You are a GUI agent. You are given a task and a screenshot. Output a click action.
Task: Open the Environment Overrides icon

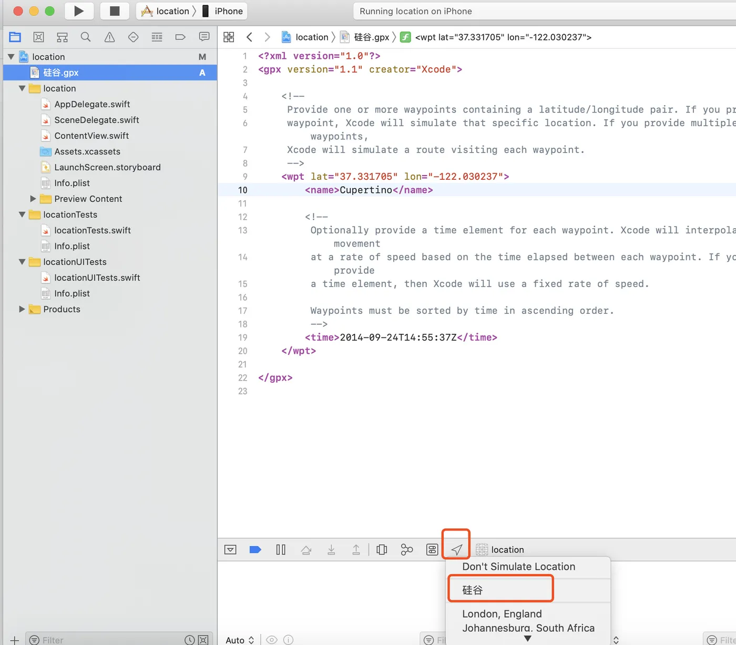[x=432, y=550]
